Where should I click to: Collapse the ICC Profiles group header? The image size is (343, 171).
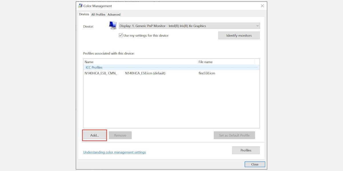[94, 68]
